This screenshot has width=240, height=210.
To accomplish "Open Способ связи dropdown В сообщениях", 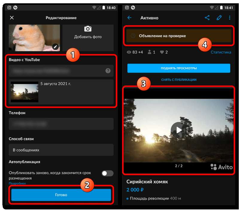I will tap(61, 150).
